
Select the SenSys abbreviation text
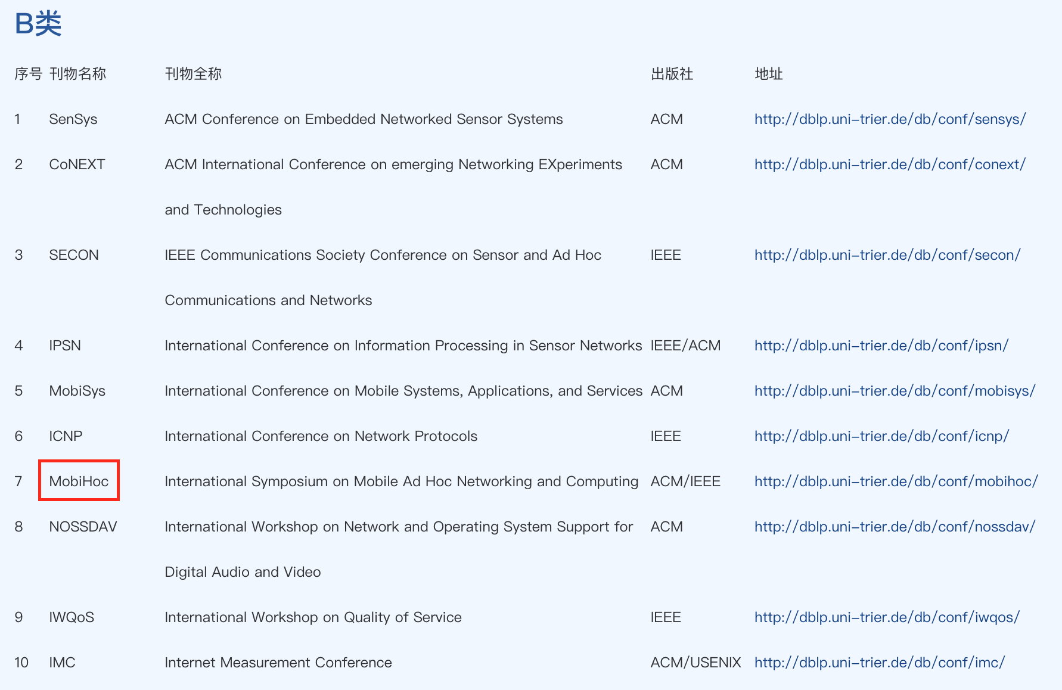pyautogui.click(x=73, y=119)
